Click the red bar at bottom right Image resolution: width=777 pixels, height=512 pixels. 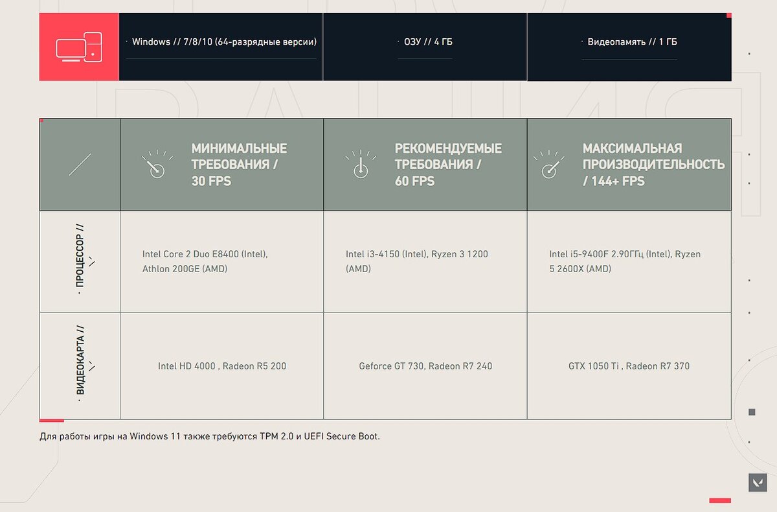(x=720, y=500)
